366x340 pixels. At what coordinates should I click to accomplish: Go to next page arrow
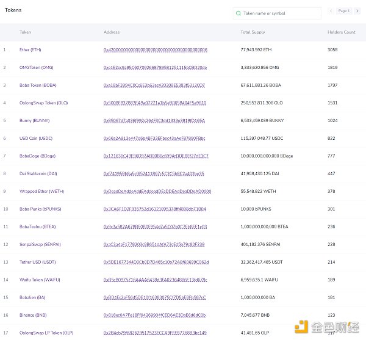pyautogui.click(x=357, y=11)
